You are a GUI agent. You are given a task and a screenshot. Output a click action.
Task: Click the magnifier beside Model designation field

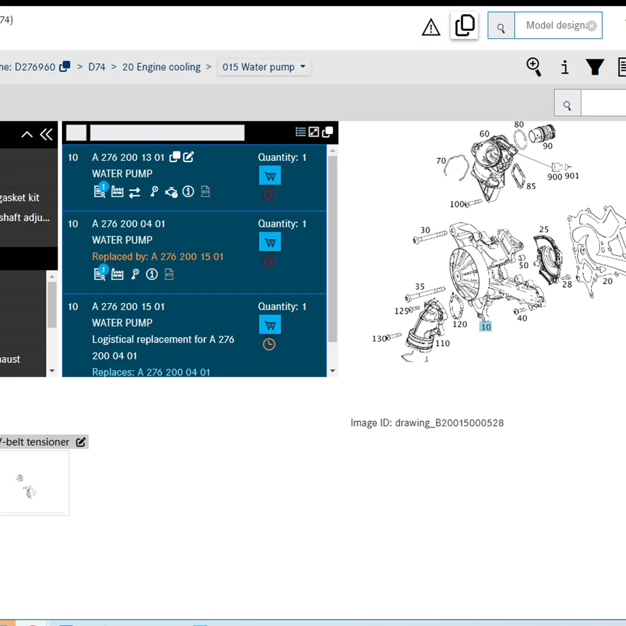[x=501, y=26]
